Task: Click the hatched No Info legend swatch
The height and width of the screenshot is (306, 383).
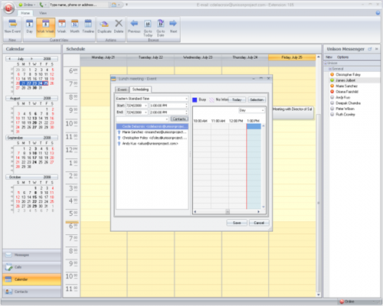Action: (x=211, y=99)
